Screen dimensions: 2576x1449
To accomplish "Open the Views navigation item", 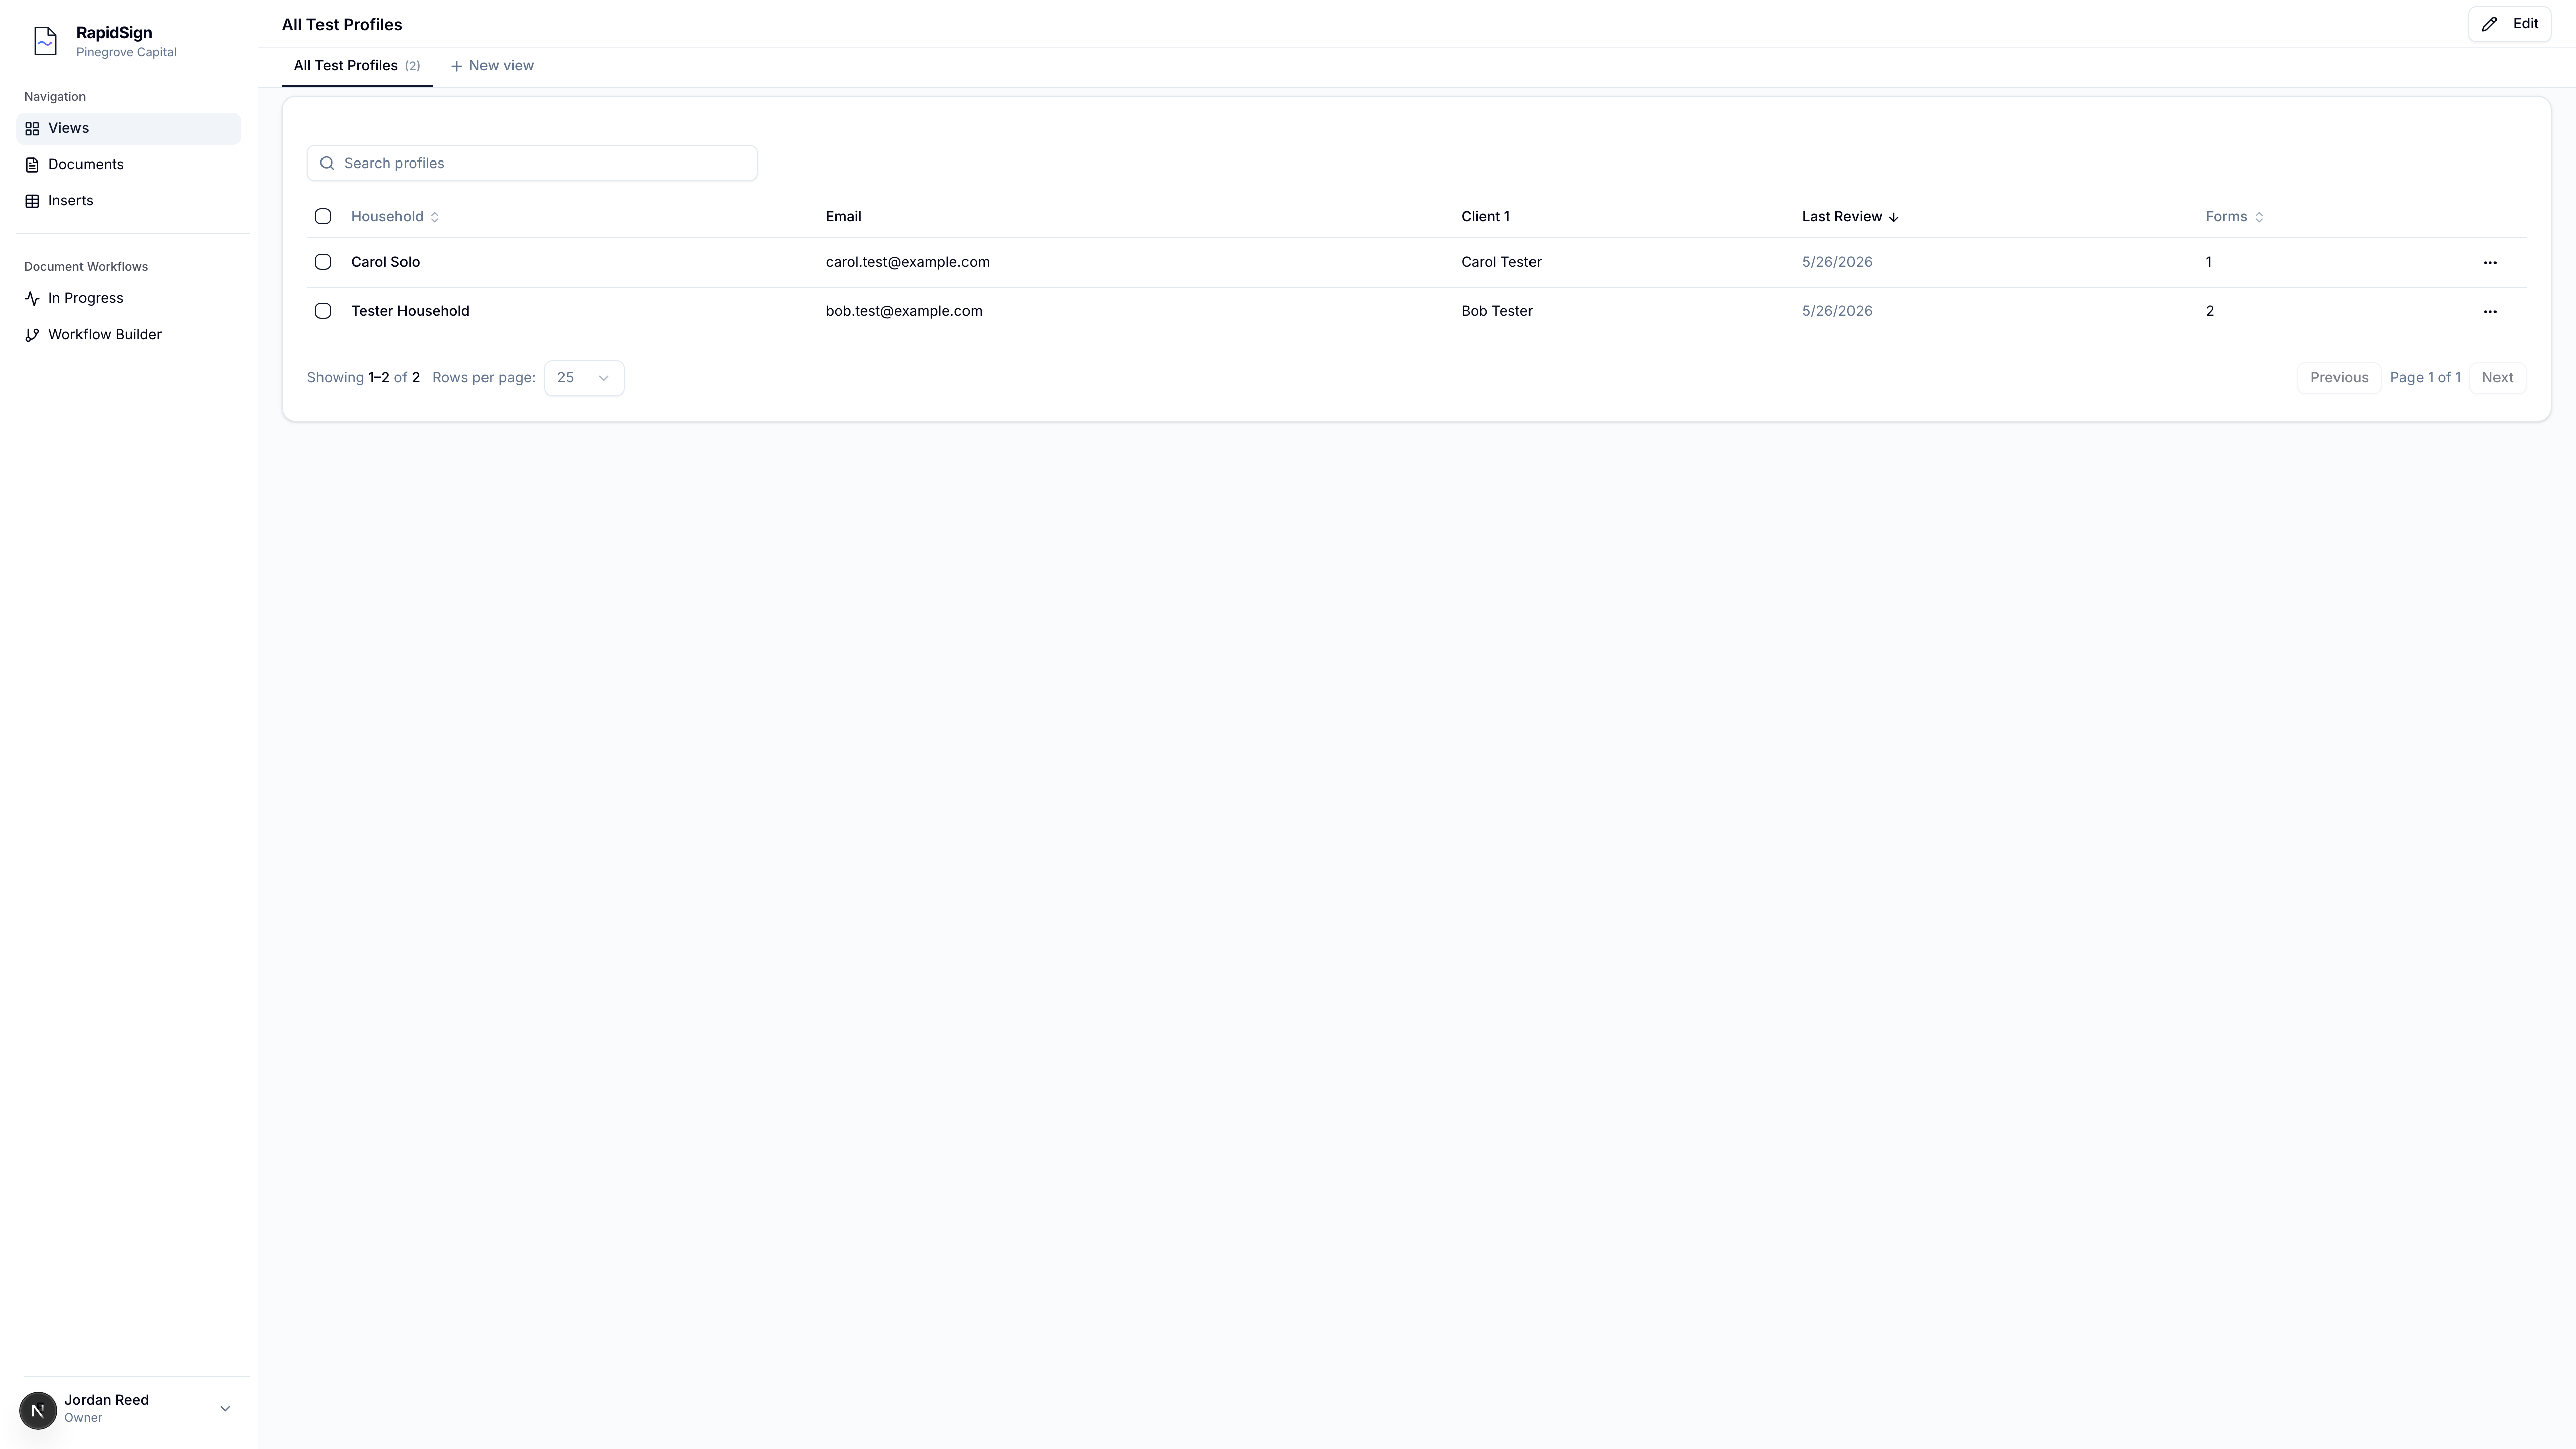I will coord(129,129).
